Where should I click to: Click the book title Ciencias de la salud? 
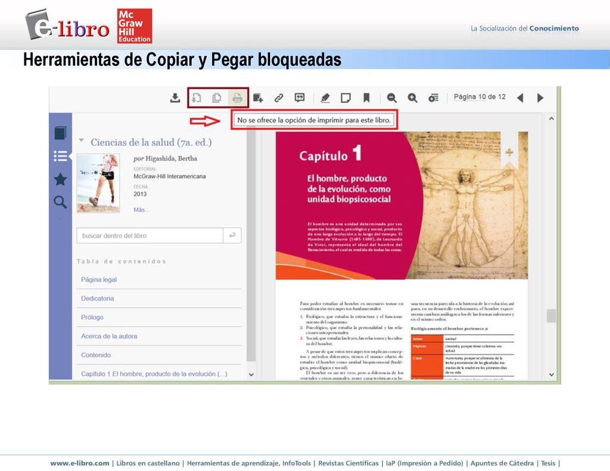(x=151, y=142)
